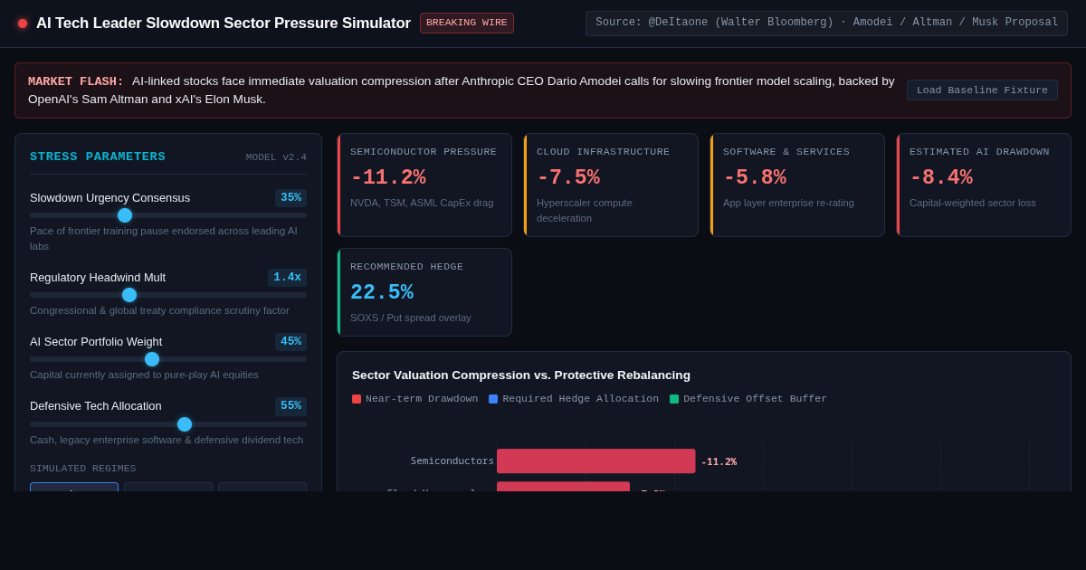This screenshot has width=1086, height=570.
Task: Open the Estimated AI Drawdown card
Action: [x=984, y=185]
